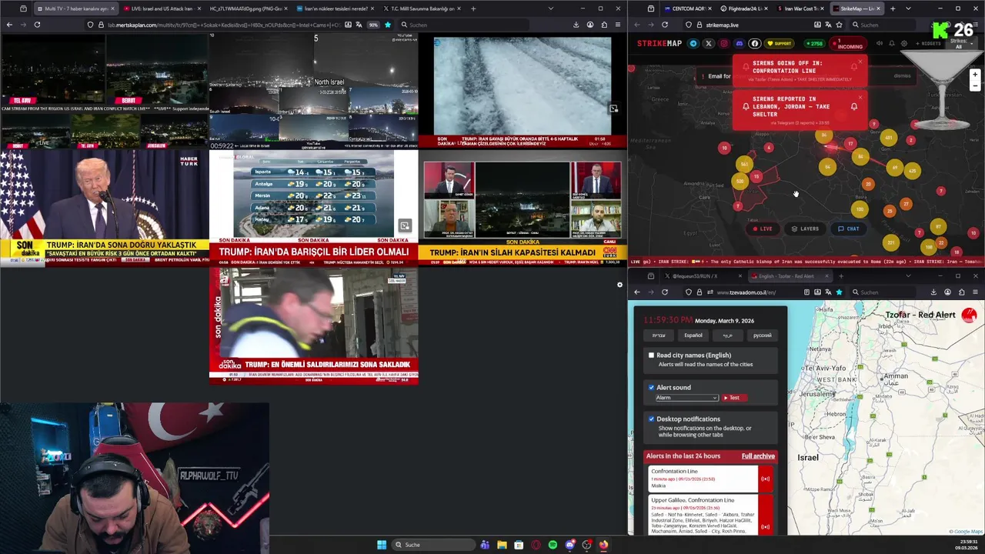Open the Full archive link
The image size is (985, 554).
click(758, 456)
